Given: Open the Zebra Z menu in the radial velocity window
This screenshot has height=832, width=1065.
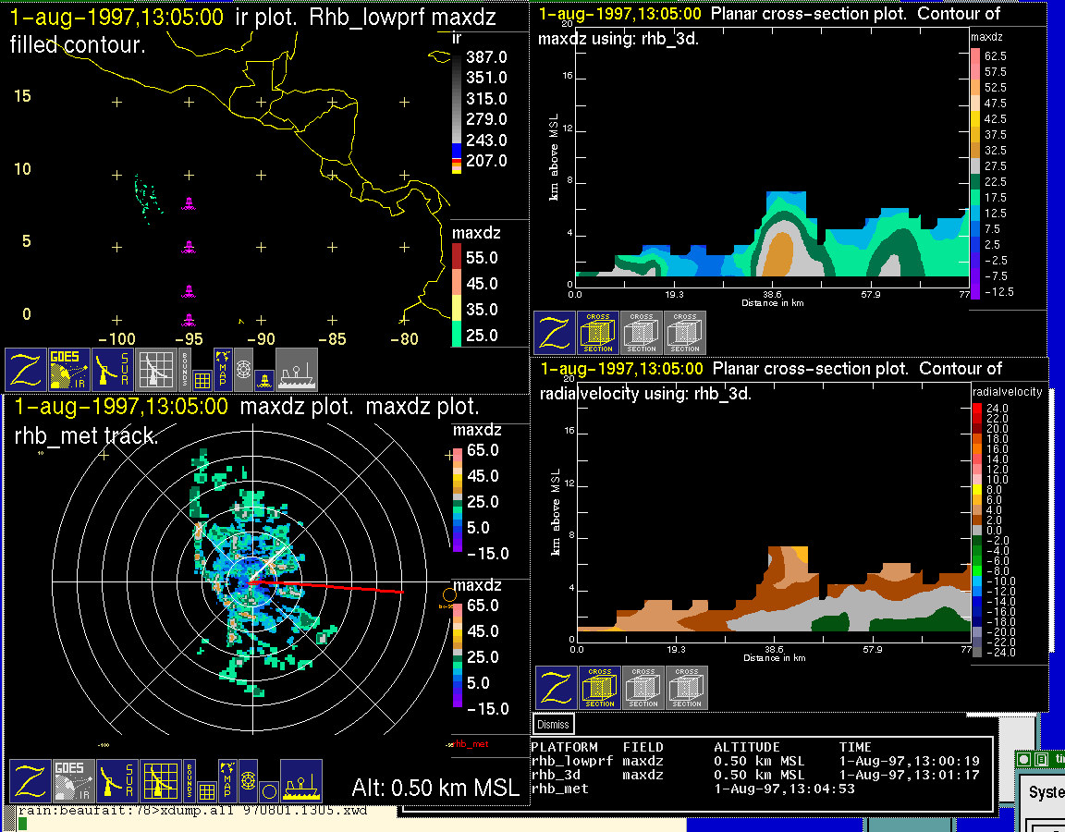Looking at the screenshot, I should point(556,688).
